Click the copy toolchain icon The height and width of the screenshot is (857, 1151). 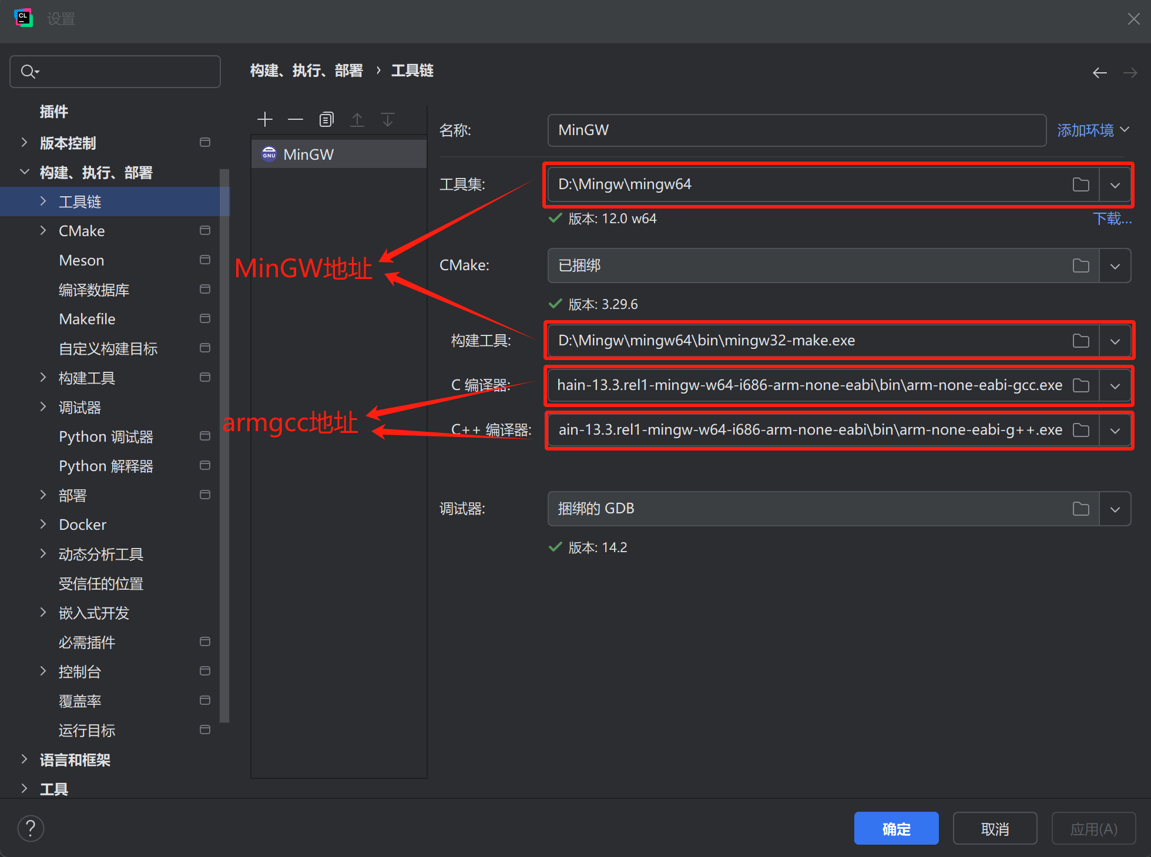tap(326, 120)
